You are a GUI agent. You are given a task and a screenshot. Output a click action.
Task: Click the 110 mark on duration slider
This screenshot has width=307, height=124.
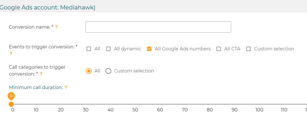(x=284, y=104)
